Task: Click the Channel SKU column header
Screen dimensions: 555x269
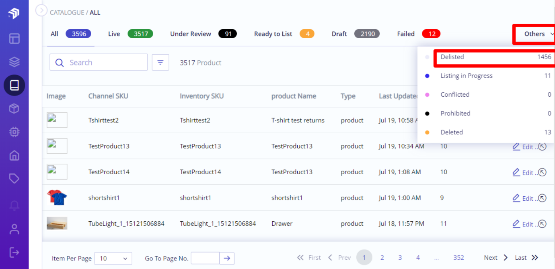Action: (x=109, y=96)
